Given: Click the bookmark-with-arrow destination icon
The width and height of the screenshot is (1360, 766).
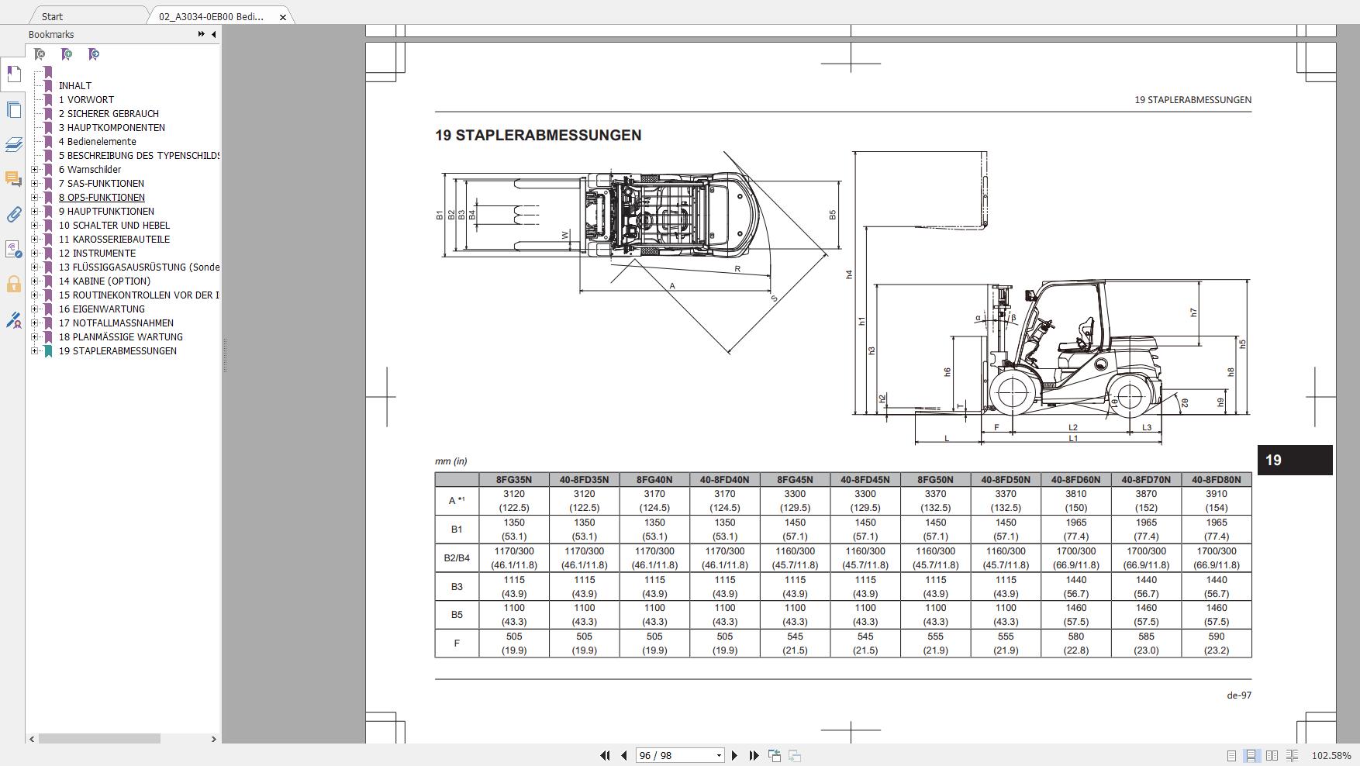Looking at the screenshot, I should point(94,54).
